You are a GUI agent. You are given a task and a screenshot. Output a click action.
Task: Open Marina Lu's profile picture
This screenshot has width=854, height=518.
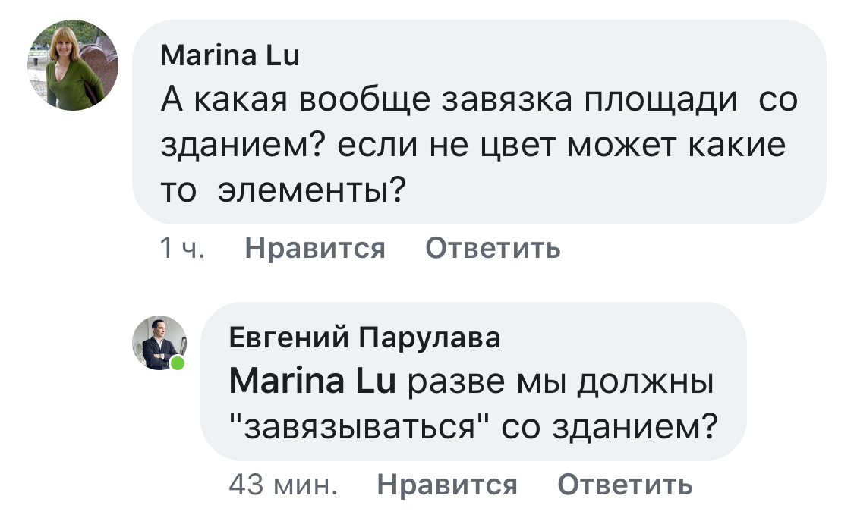73,66
